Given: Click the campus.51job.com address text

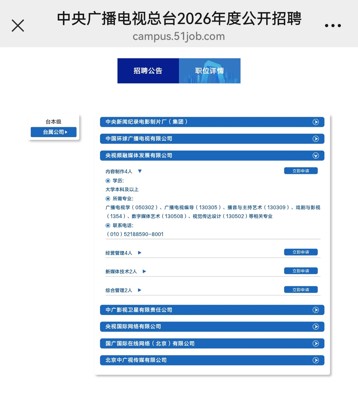Looking at the screenshot, I should coord(179,36).
